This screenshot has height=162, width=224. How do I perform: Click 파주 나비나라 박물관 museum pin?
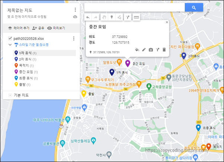[68, 119]
